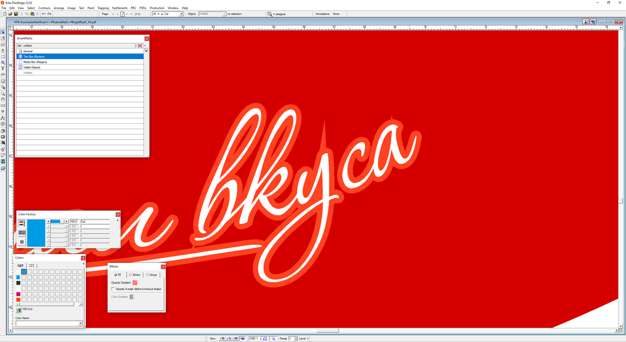Click the Paste icon in toolbar
The height and width of the screenshot is (342, 626).
point(33,14)
